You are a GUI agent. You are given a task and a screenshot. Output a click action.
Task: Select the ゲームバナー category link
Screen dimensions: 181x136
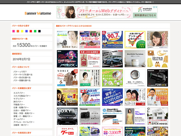tap(19, 119)
